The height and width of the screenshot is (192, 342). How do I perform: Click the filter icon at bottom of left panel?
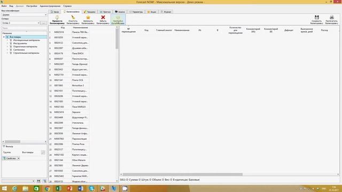tap(44, 181)
